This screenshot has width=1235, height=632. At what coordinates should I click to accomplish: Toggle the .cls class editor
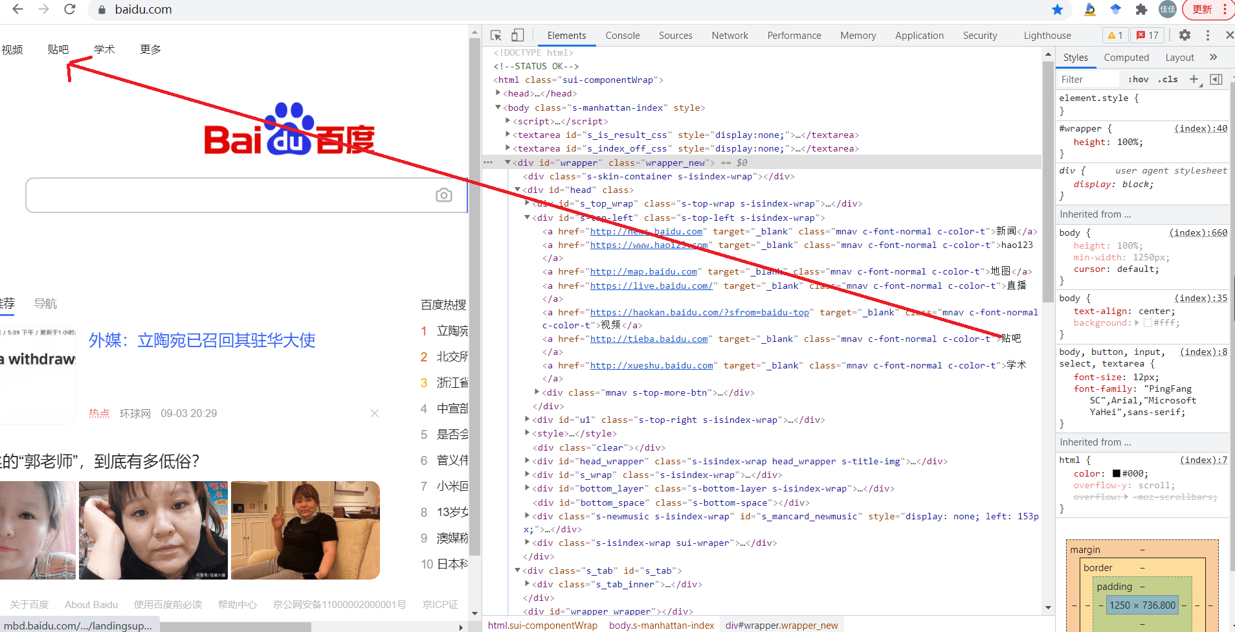(x=1168, y=79)
